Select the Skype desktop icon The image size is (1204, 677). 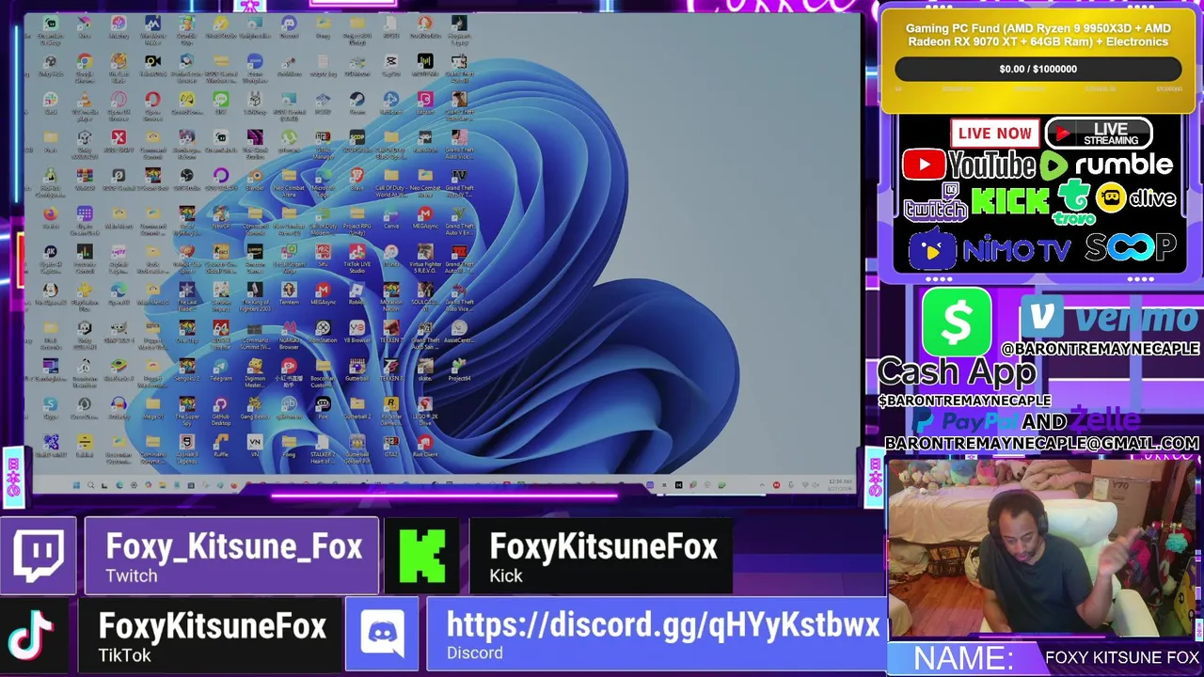pos(51,404)
